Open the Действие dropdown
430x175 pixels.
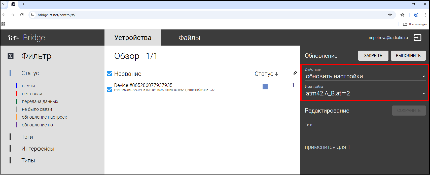(x=365, y=76)
